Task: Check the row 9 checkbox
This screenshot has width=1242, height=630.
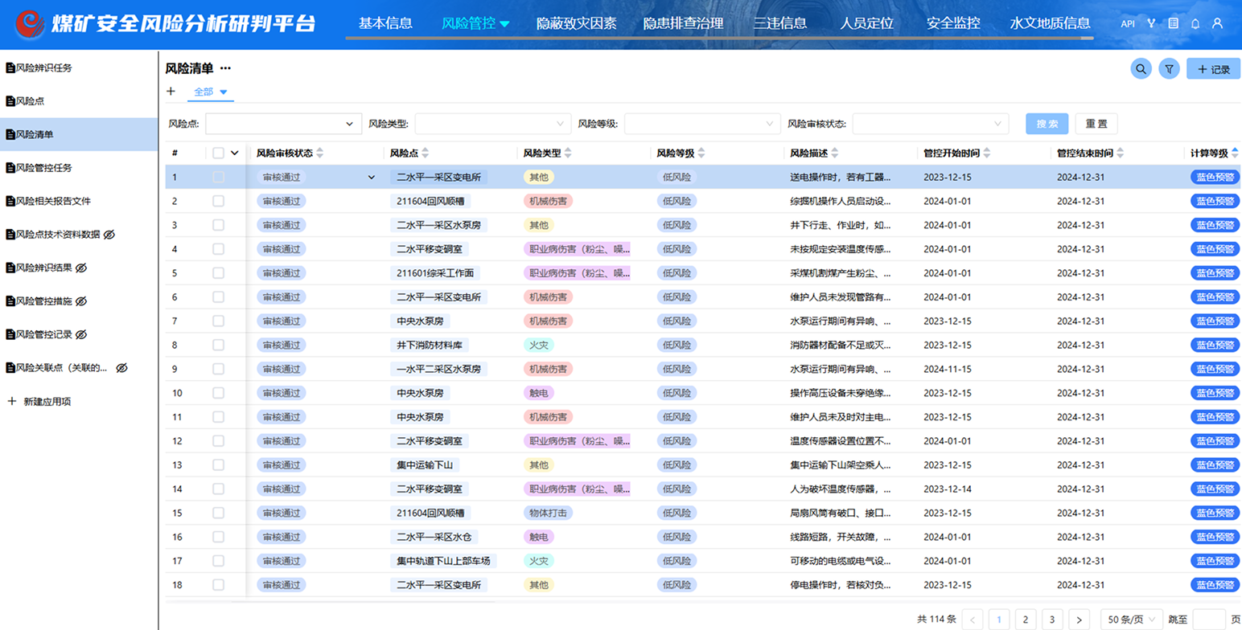Action: tap(218, 369)
